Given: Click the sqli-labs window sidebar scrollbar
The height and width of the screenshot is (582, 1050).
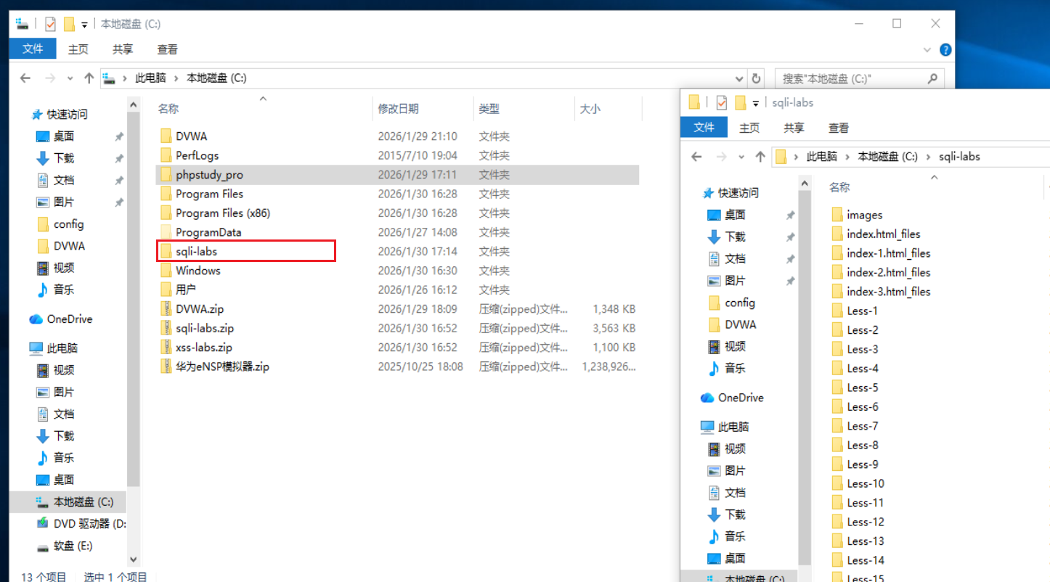Looking at the screenshot, I should click(805, 377).
